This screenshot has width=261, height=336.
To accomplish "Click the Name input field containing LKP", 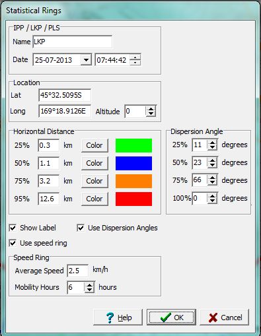I will click(72, 42).
